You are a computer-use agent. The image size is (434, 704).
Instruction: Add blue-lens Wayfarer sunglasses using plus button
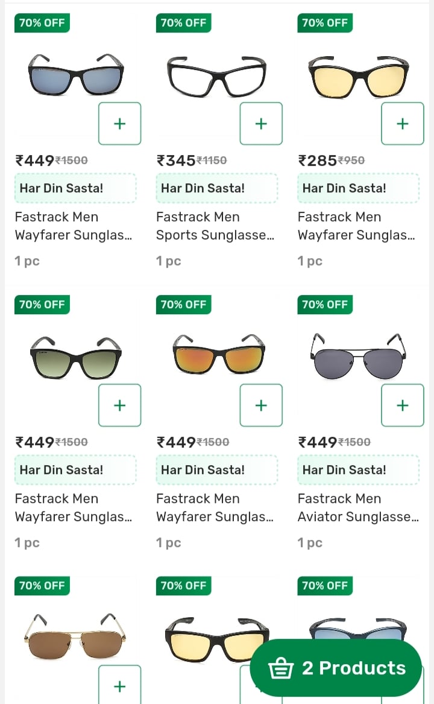point(119,124)
